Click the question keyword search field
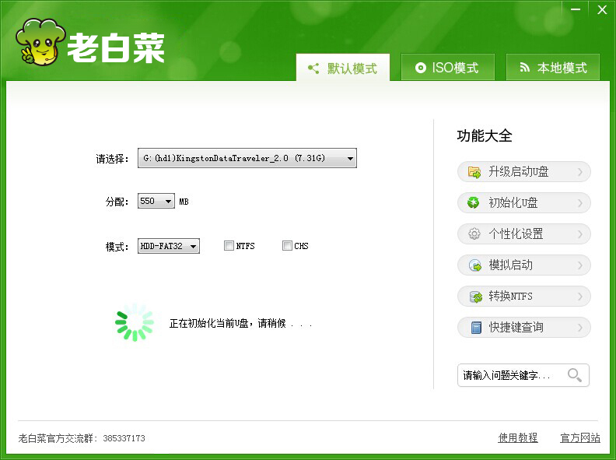Screen dimensions: 616x460 coord(509,375)
